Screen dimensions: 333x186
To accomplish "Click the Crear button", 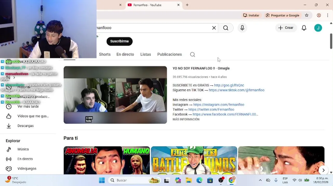I will point(286,28).
